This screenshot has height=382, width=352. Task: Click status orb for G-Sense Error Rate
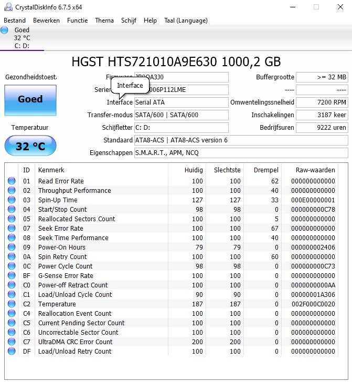(12, 275)
